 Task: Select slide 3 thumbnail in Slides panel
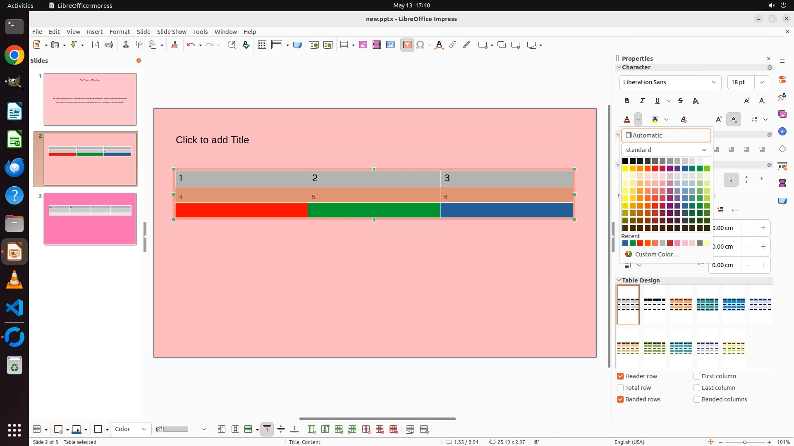(x=90, y=219)
